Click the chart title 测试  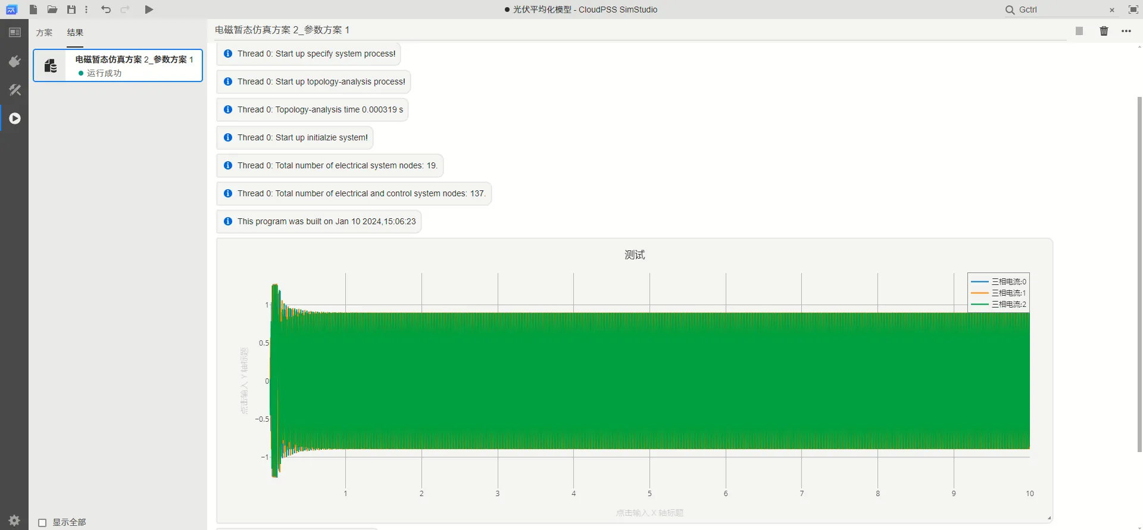(635, 255)
